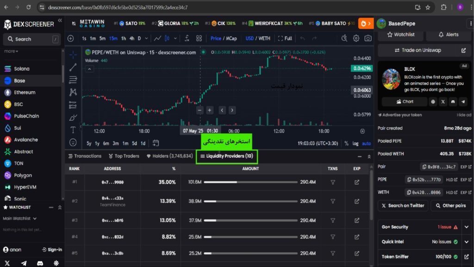Collapse the Watchlist panel with minus icon
This screenshot has height=267, width=474.
[x=51, y=207]
